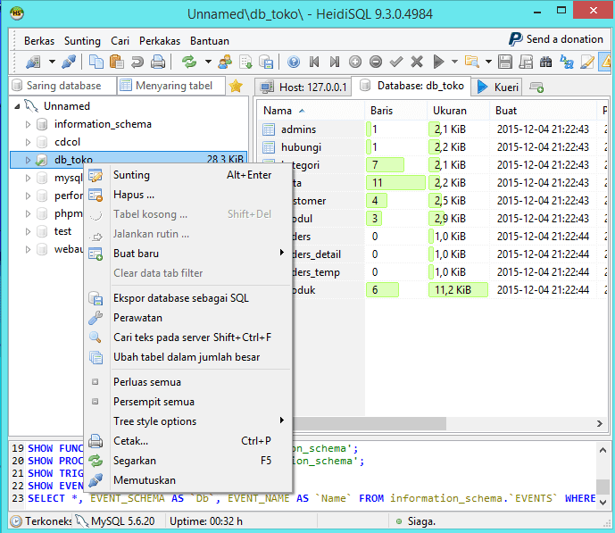Click the run query play icon

point(438,62)
